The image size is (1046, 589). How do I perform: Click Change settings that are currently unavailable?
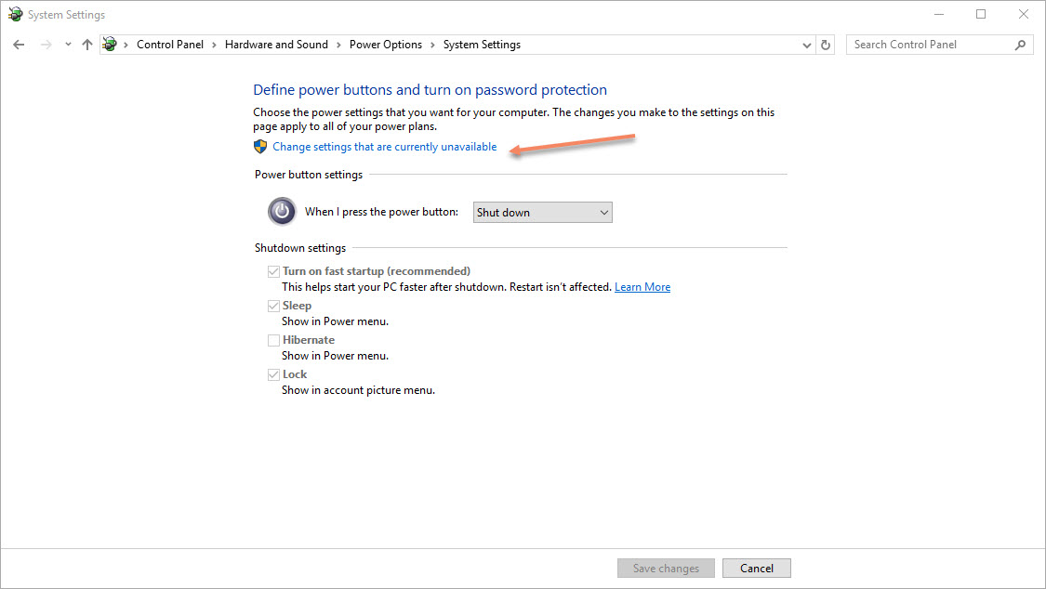(x=384, y=146)
